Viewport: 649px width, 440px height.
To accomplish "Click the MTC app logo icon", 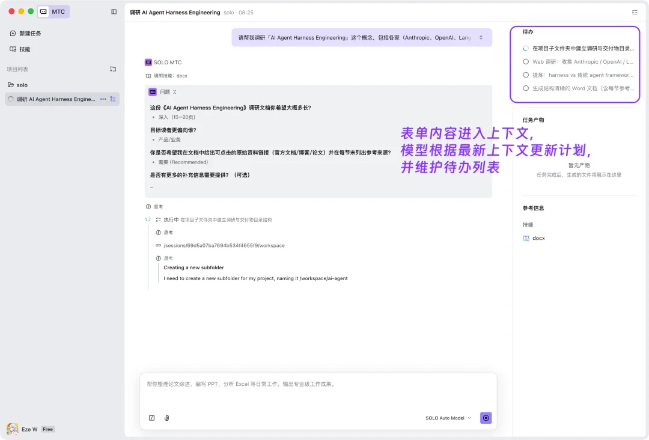I will [x=43, y=11].
